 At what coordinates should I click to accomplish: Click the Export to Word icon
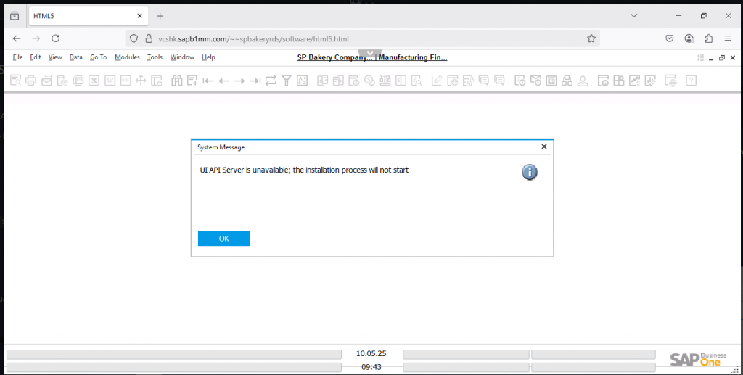point(110,81)
